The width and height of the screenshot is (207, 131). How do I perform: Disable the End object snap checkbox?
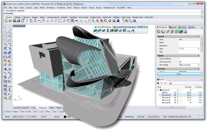point(6,112)
